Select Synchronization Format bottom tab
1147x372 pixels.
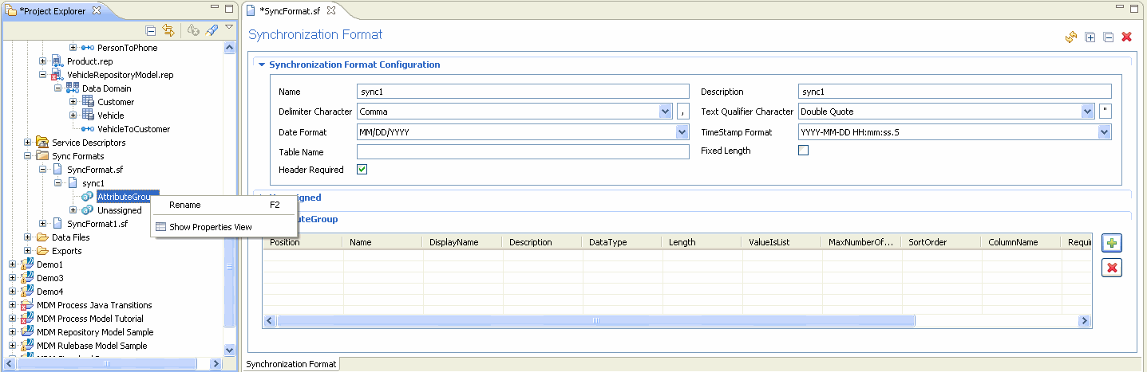291,364
